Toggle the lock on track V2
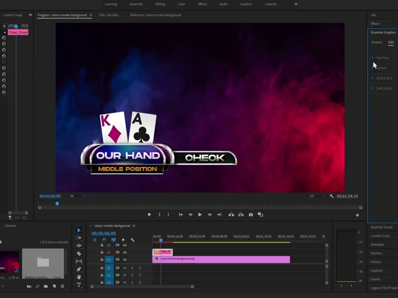The width and height of the screenshot is (398, 298). pyautogui.click(x=102, y=252)
